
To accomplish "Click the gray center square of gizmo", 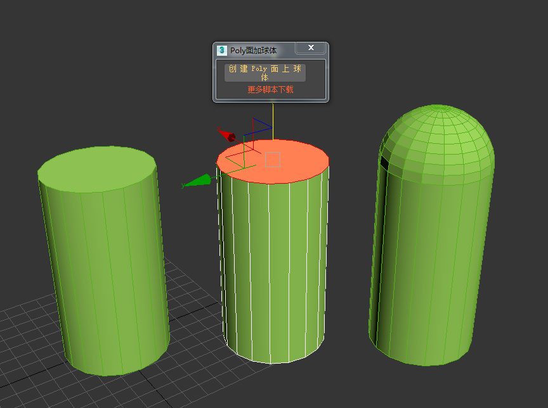I will pyautogui.click(x=273, y=160).
